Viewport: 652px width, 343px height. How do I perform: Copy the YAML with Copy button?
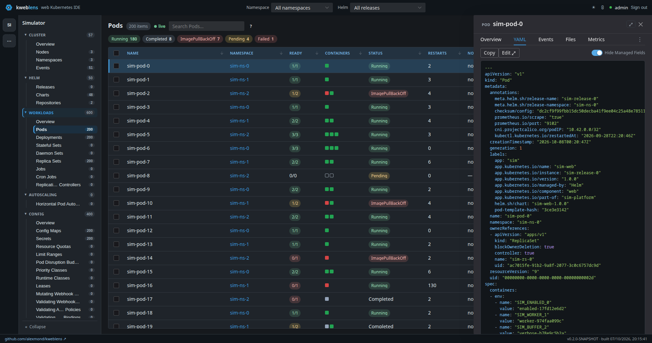pyautogui.click(x=489, y=53)
